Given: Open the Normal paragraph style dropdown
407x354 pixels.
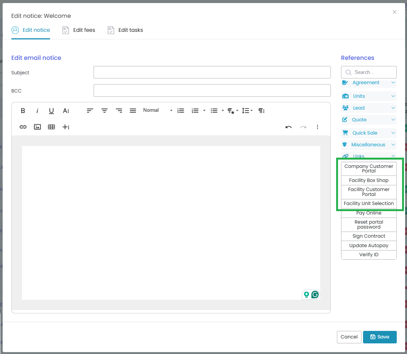Looking at the screenshot, I should pos(158,110).
